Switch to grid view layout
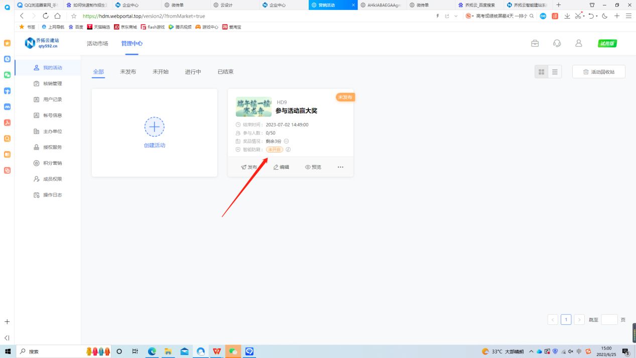This screenshot has height=358, width=636. [x=541, y=71]
